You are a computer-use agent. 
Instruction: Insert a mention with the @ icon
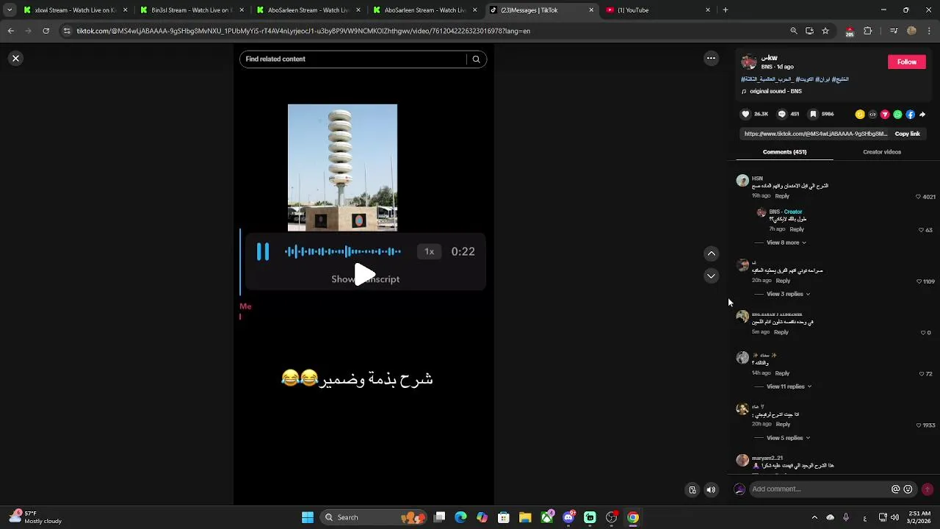[895, 489]
